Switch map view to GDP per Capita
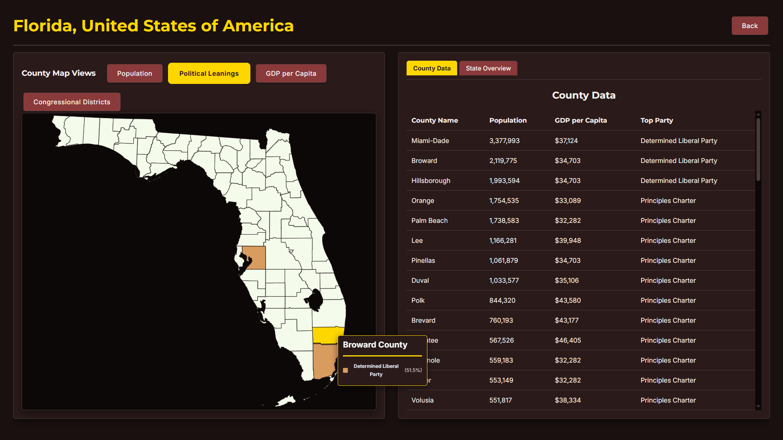The image size is (783, 440). click(291, 73)
